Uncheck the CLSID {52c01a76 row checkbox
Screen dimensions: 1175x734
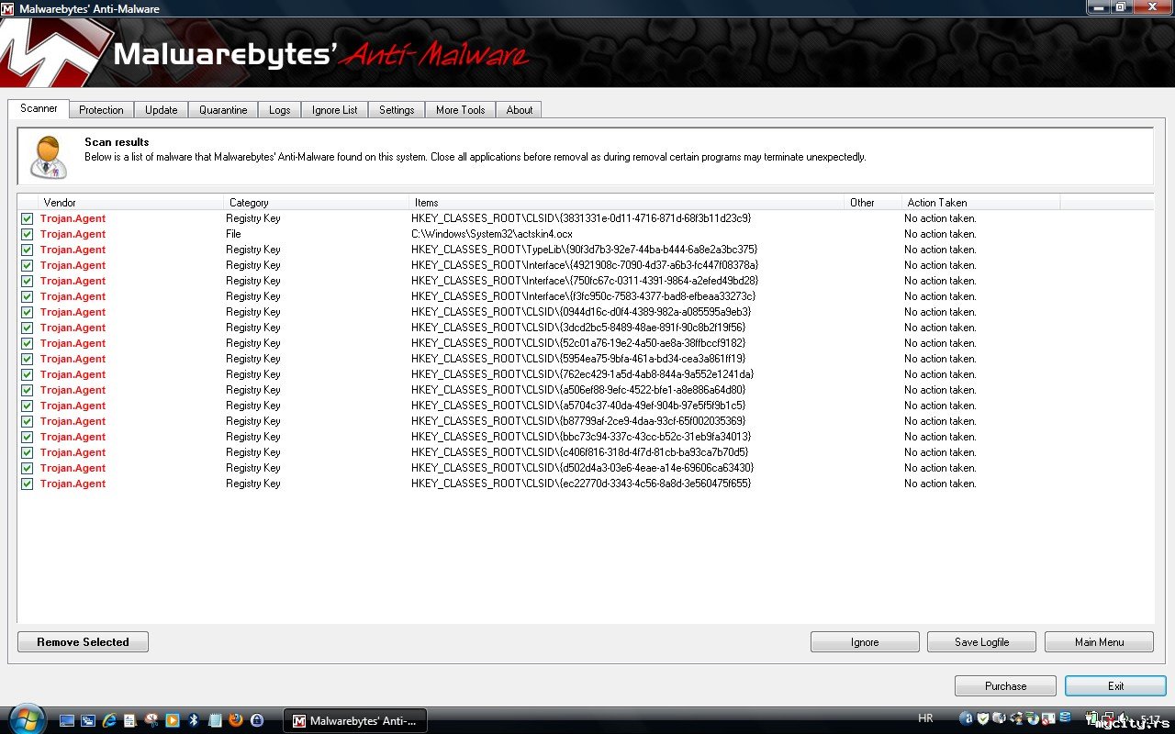click(28, 343)
